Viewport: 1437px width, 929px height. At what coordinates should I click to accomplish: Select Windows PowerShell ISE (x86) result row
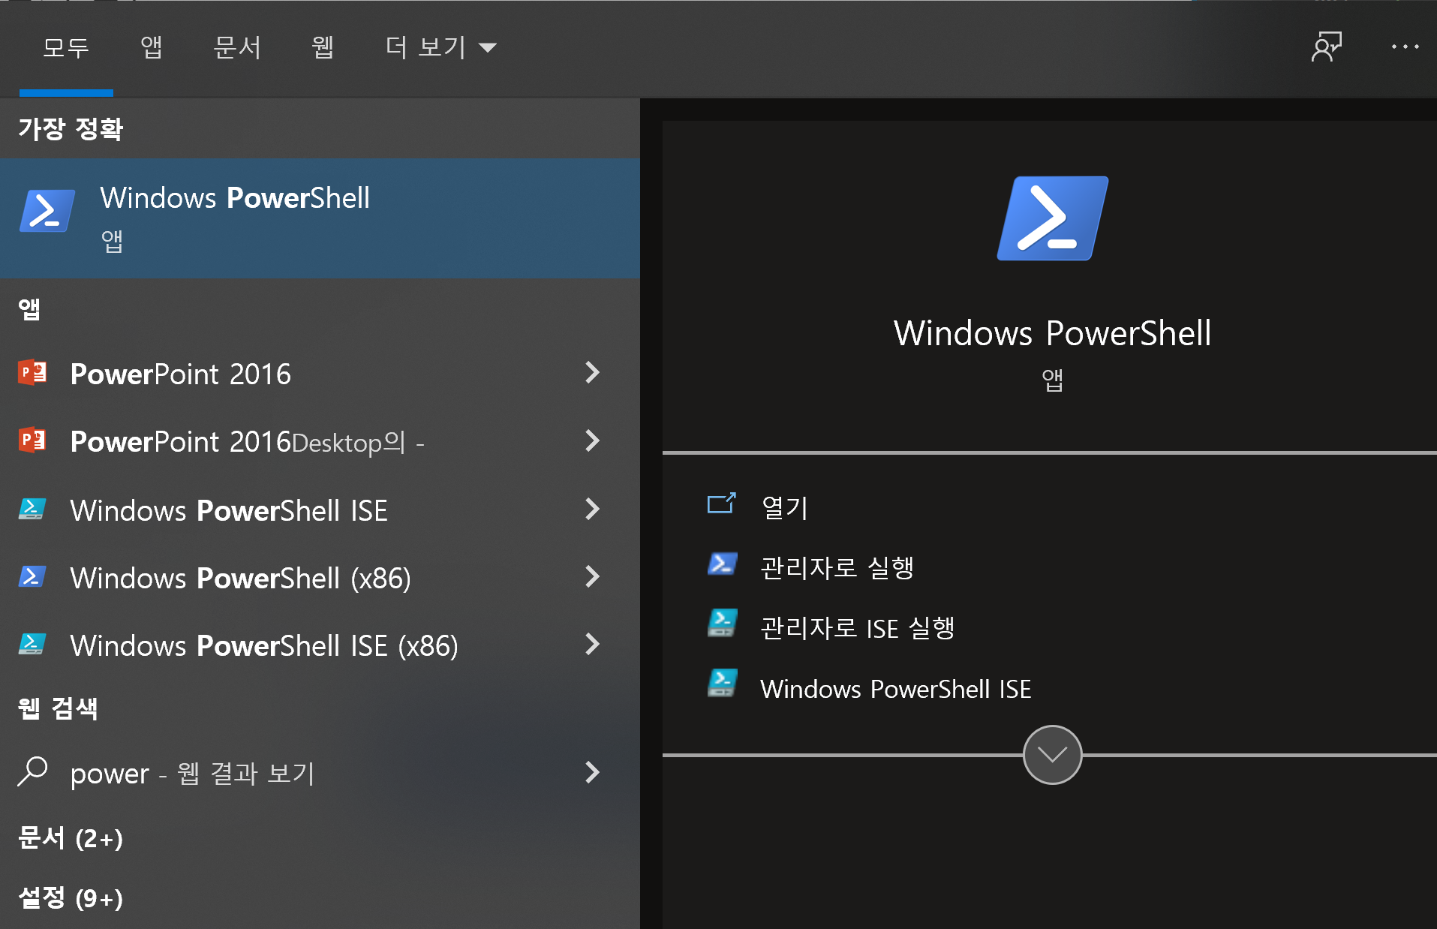(320, 645)
